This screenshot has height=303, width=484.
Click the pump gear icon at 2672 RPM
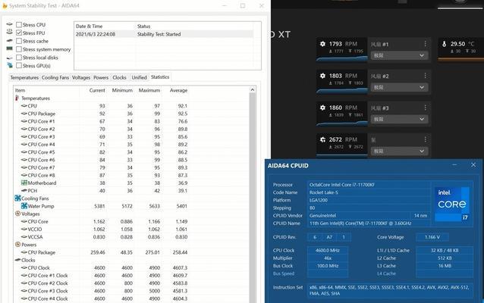point(322,139)
